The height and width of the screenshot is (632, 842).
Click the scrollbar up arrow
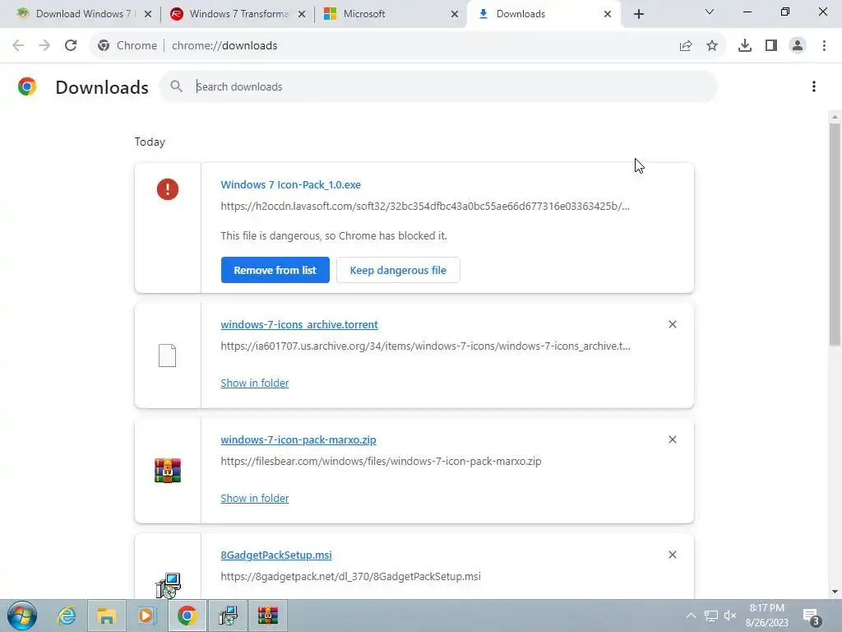[x=835, y=117]
